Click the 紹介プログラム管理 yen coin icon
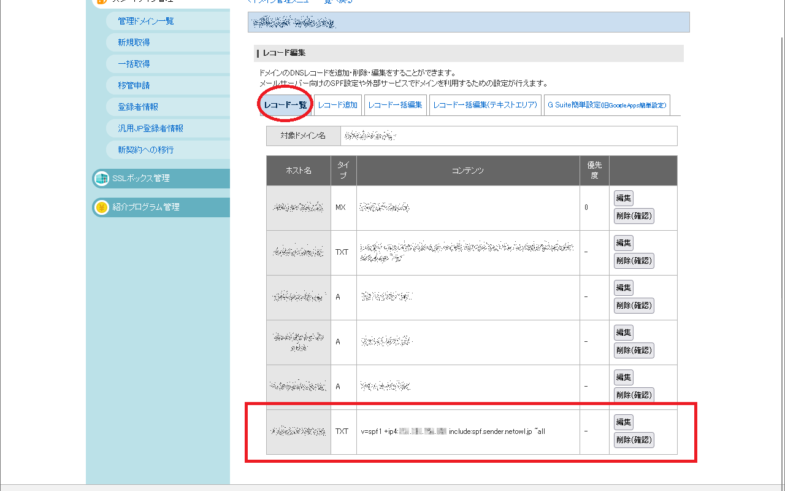 click(x=101, y=207)
